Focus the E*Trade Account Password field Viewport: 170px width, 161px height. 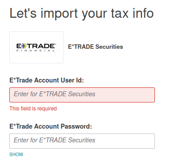82,141
